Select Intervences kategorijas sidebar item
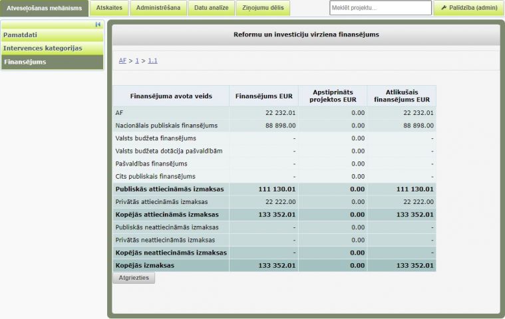Image resolution: width=505 pixels, height=319 pixels. click(x=52, y=49)
